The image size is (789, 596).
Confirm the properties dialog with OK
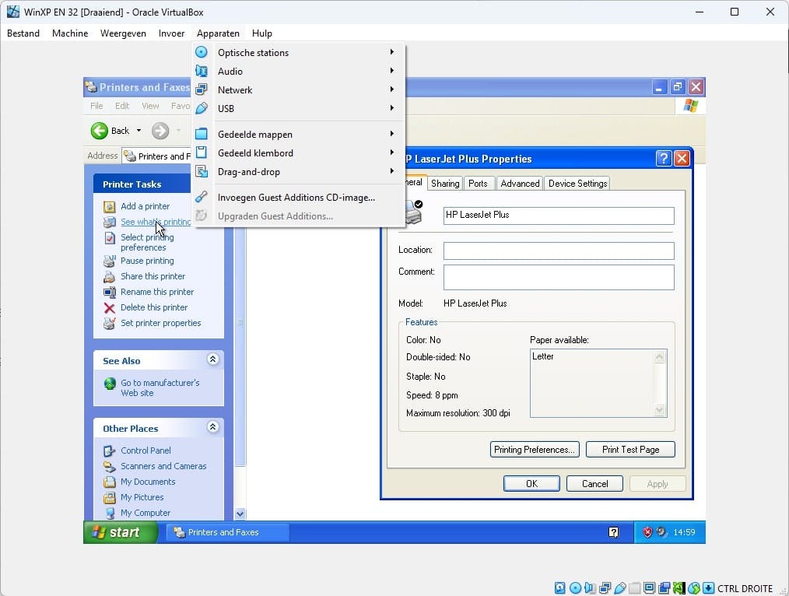point(531,484)
